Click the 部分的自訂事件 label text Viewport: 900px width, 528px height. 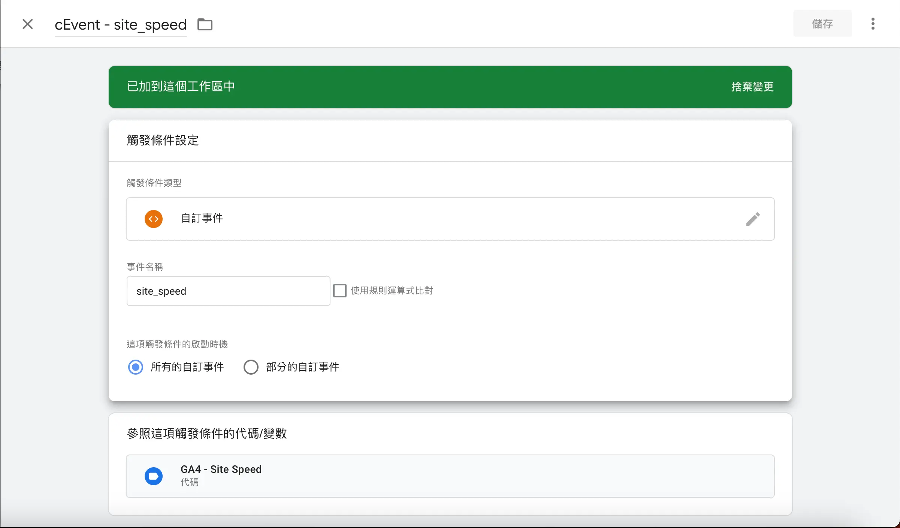coord(302,367)
